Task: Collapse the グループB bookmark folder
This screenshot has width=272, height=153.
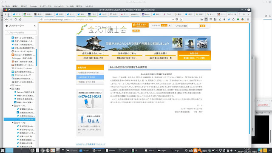Action: point(13,123)
